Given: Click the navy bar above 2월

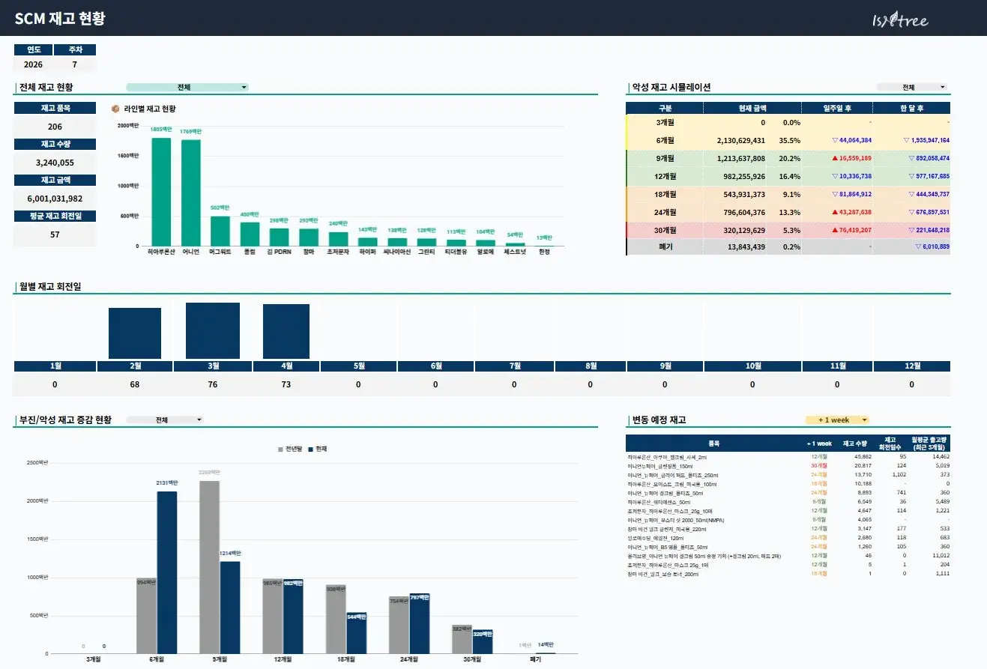Looking at the screenshot, I should coord(135,333).
